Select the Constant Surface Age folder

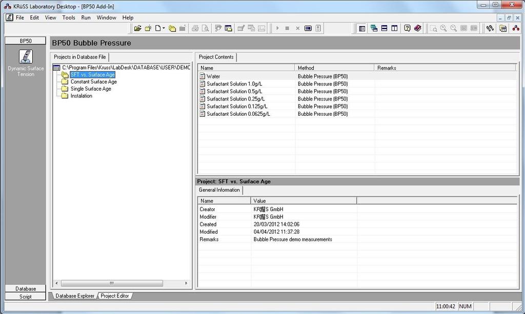click(x=94, y=81)
